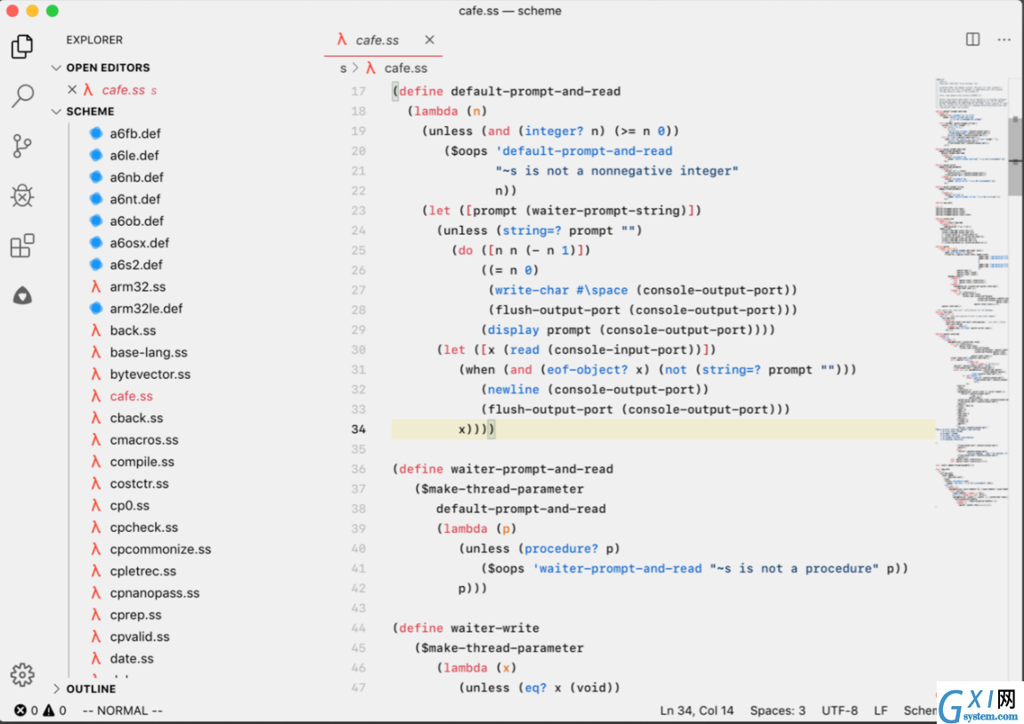Open costctr.ss in the file tree
This screenshot has width=1024, height=724.
(139, 483)
